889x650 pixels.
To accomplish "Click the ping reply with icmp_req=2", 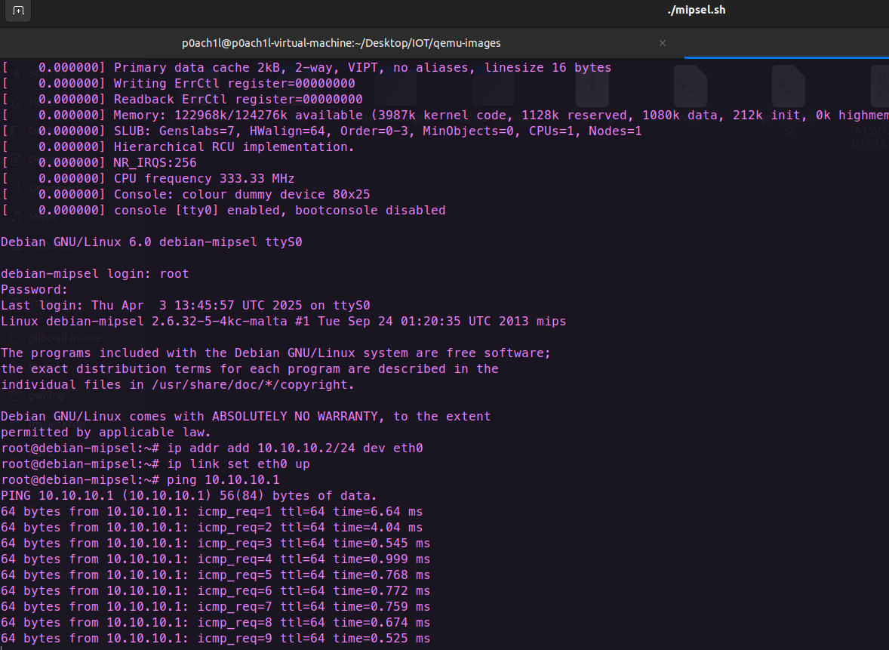I will point(211,528).
